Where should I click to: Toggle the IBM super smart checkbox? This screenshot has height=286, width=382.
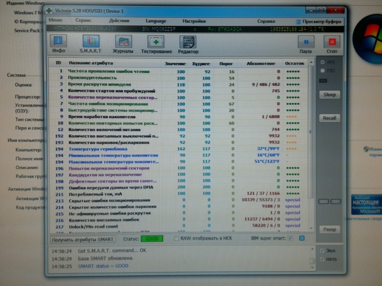pos(290,238)
